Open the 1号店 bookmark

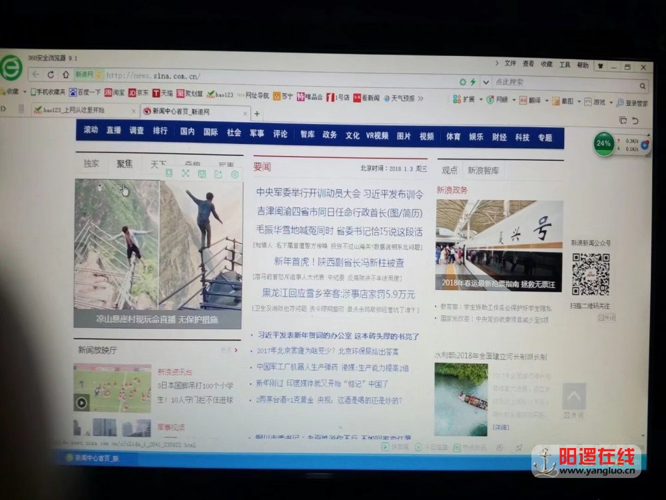point(338,97)
